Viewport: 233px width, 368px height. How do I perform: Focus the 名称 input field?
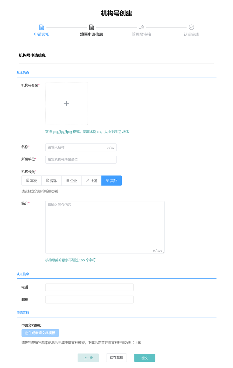pos(76,147)
